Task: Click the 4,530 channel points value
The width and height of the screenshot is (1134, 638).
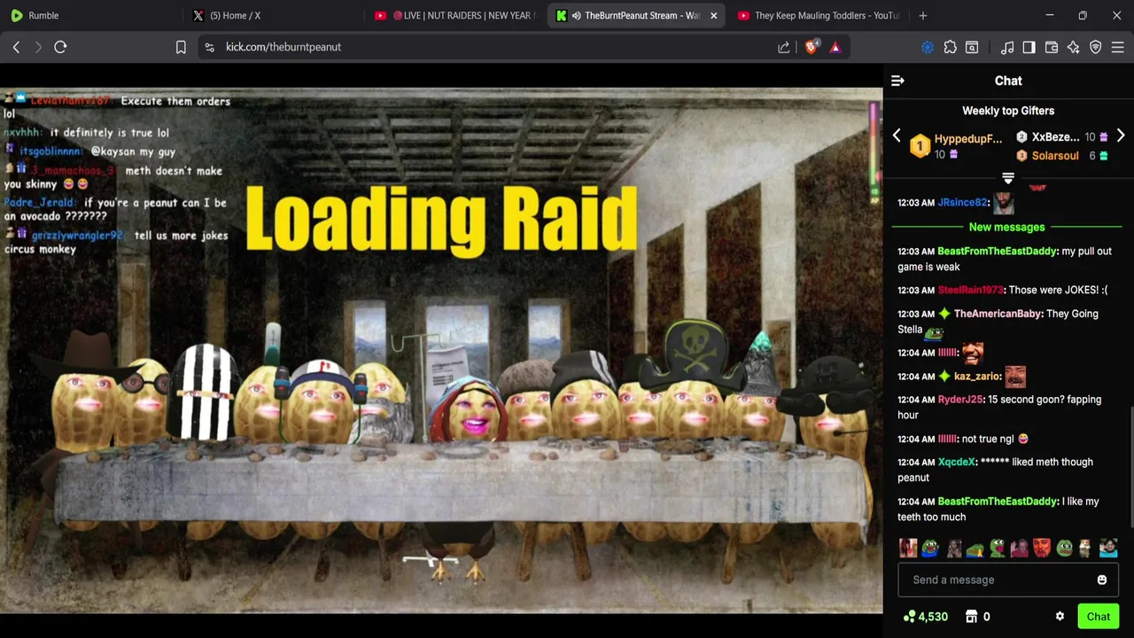Action: tap(933, 617)
